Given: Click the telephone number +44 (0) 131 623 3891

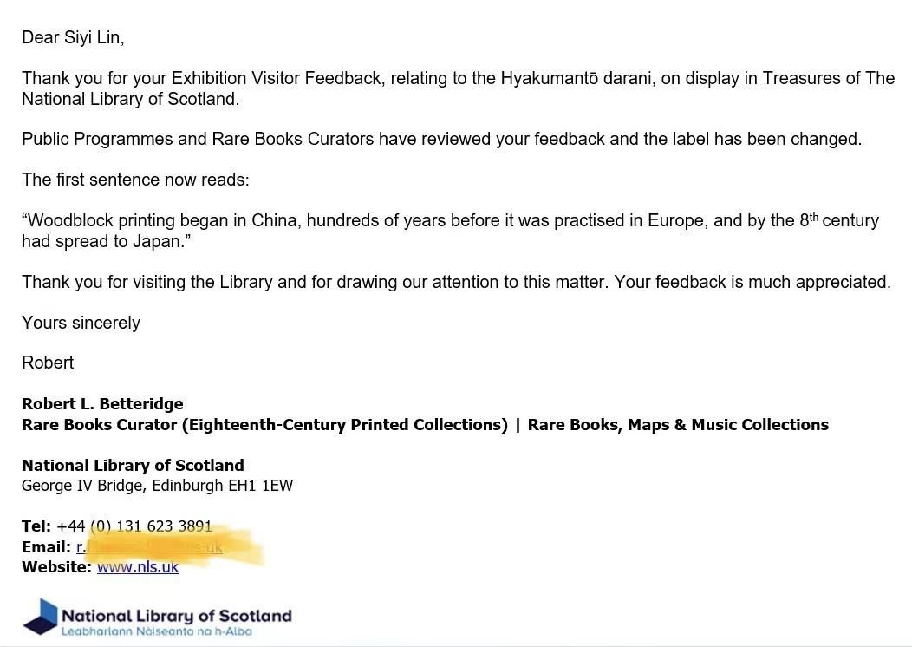Looking at the screenshot, I should point(134,526).
